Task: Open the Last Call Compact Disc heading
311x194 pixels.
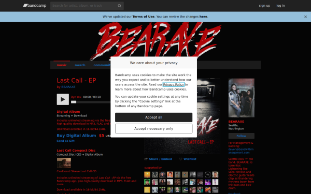Action: (x=76, y=151)
